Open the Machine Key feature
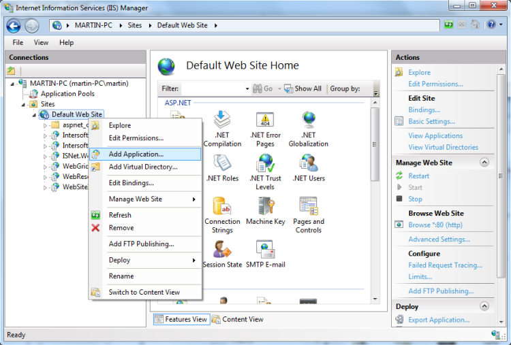Viewport: 511px width, 345px height. click(265, 206)
